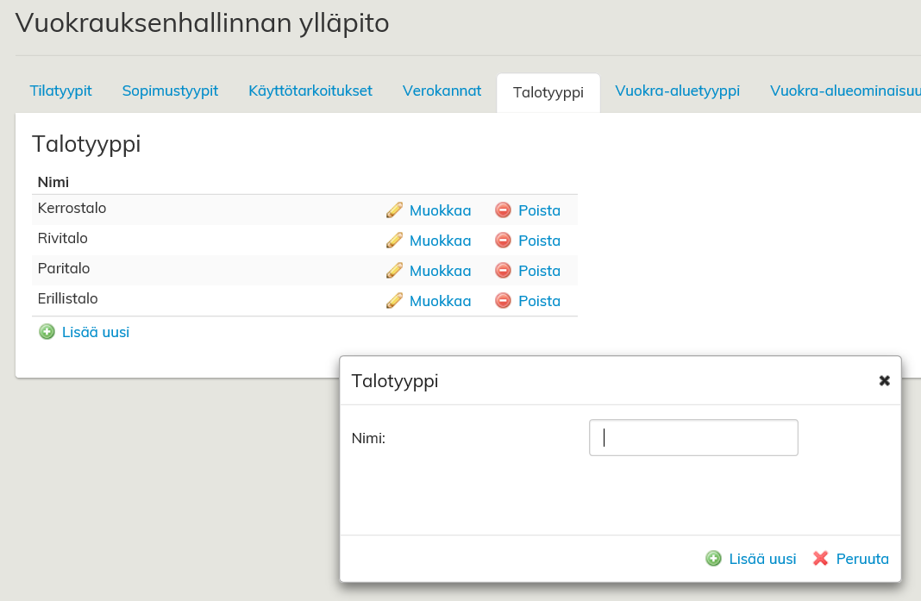Image resolution: width=921 pixels, height=601 pixels.
Task: Open the Tilatyypit tab
Action: pyautogui.click(x=60, y=91)
